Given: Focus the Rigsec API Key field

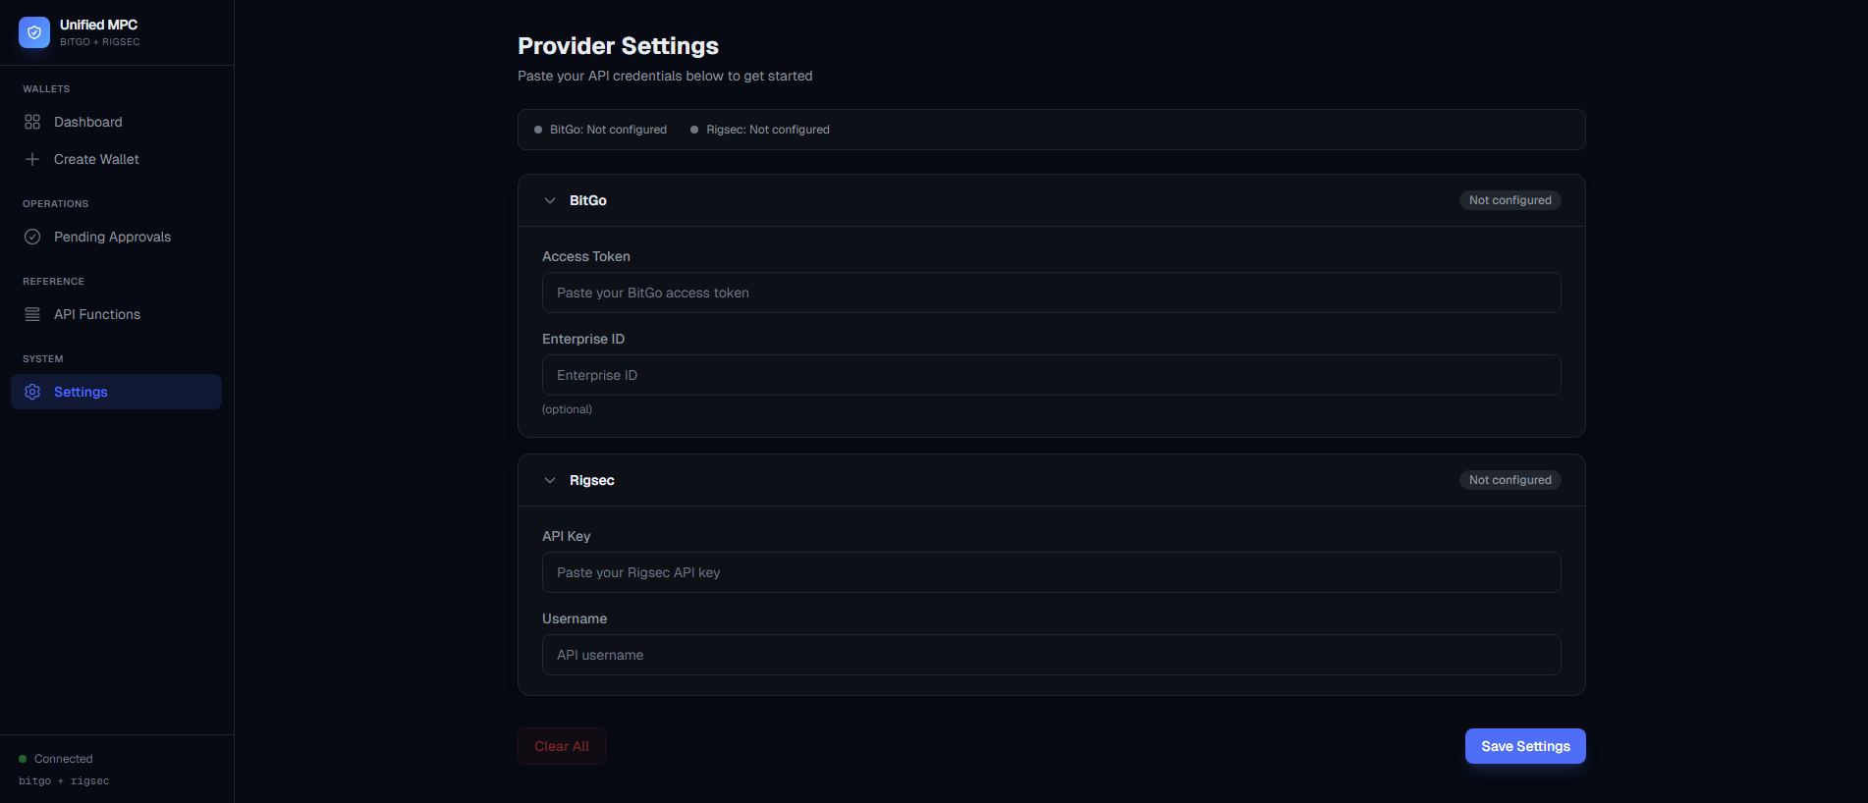Looking at the screenshot, I should (x=1051, y=572).
